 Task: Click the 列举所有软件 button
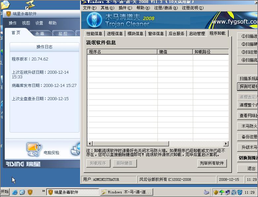pos(212,163)
